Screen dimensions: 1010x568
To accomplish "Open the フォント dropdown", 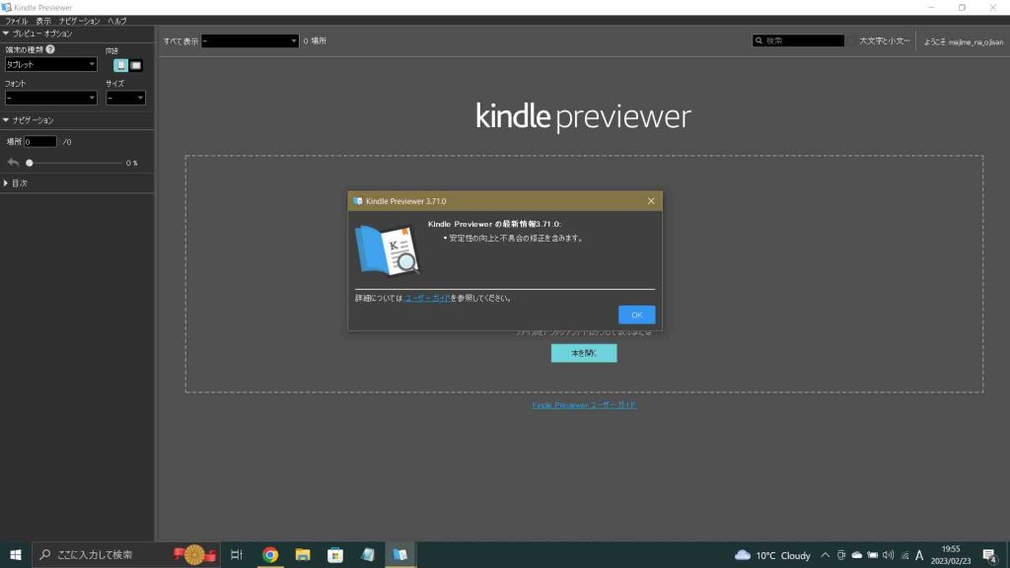I will (x=50, y=98).
